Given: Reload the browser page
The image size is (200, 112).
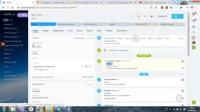Looking at the screenshot, I should pyautogui.click(x=12, y=7).
